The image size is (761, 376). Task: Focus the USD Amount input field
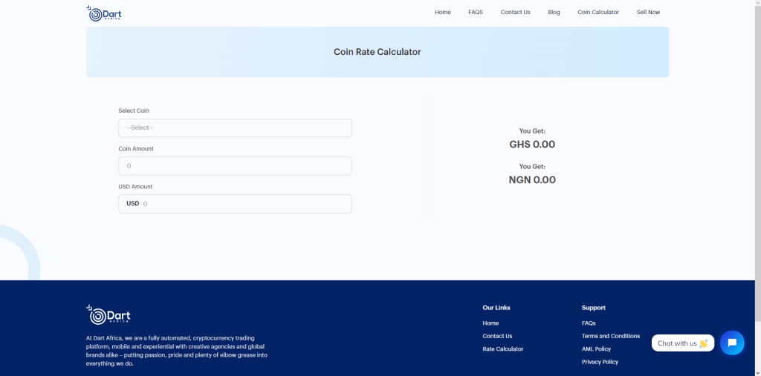coord(235,203)
